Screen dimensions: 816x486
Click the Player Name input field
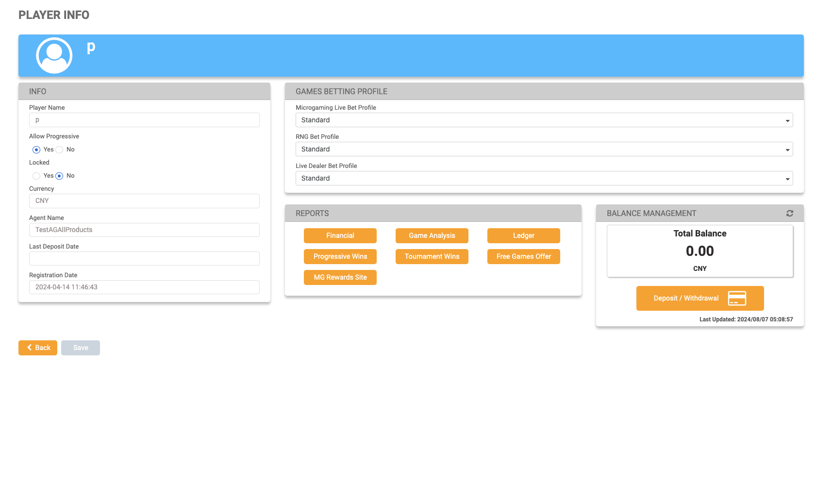click(144, 120)
